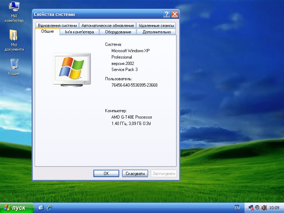
Task: Click the EN language indicator
Action: point(237,208)
